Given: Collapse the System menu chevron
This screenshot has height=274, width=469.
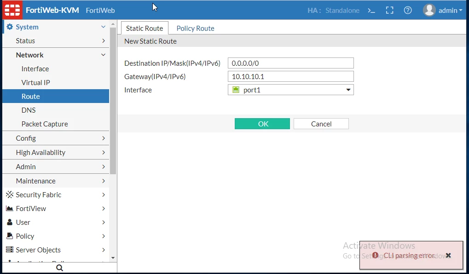Looking at the screenshot, I should tap(103, 27).
